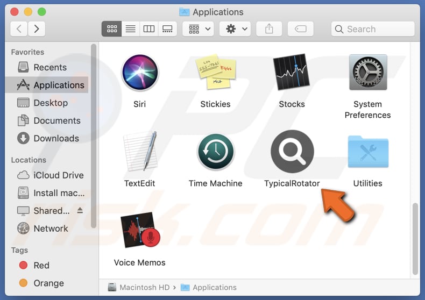Switch to icon view
Viewport: 425px width, 300px height.
112,28
